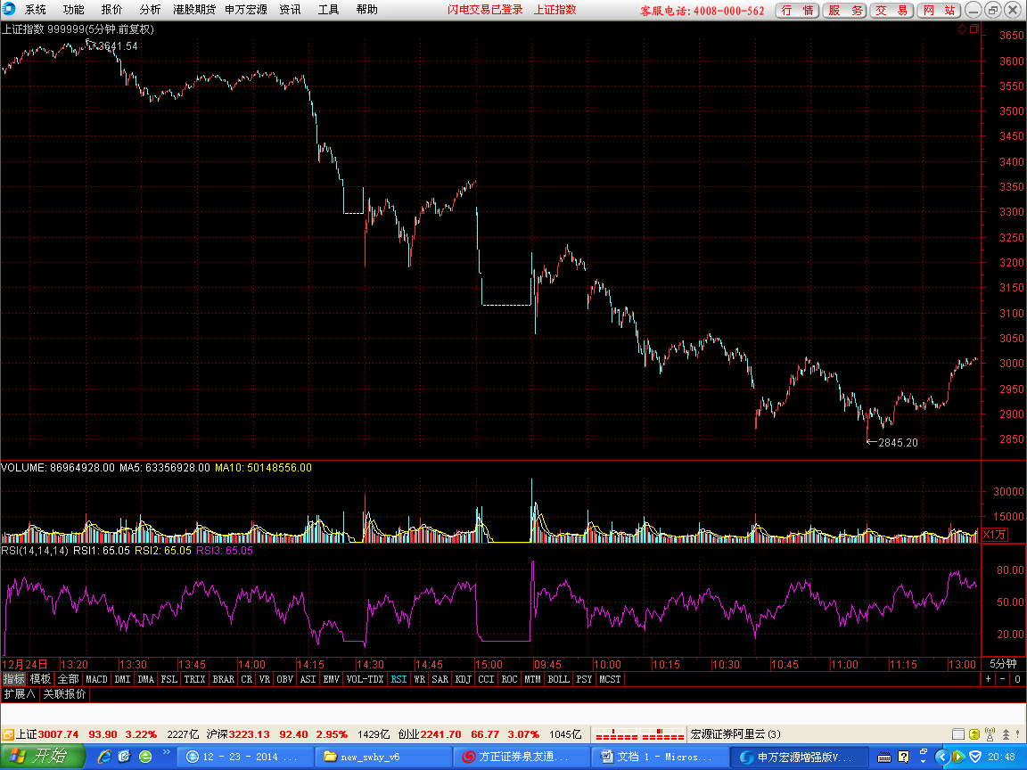This screenshot has height=770, width=1027.
Task: Switch indicator to VOL-TDX
Action: pyautogui.click(x=364, y=680)
